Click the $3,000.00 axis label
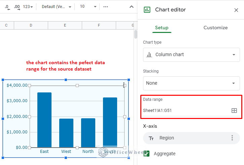 [17, 101]
